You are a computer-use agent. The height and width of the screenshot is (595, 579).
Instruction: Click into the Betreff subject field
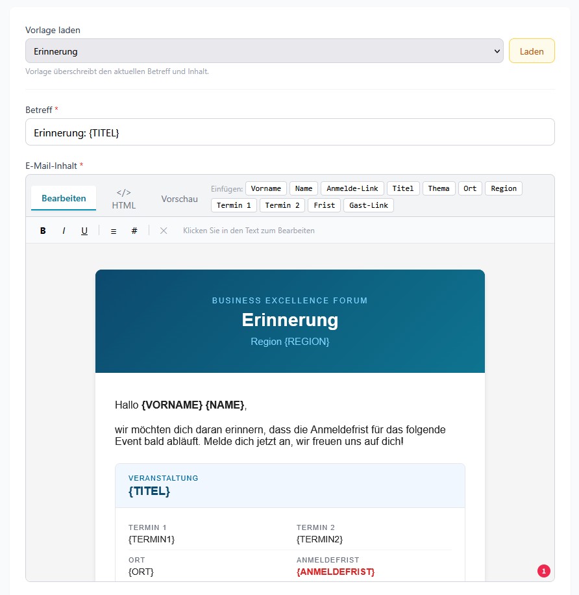[289, 131]
